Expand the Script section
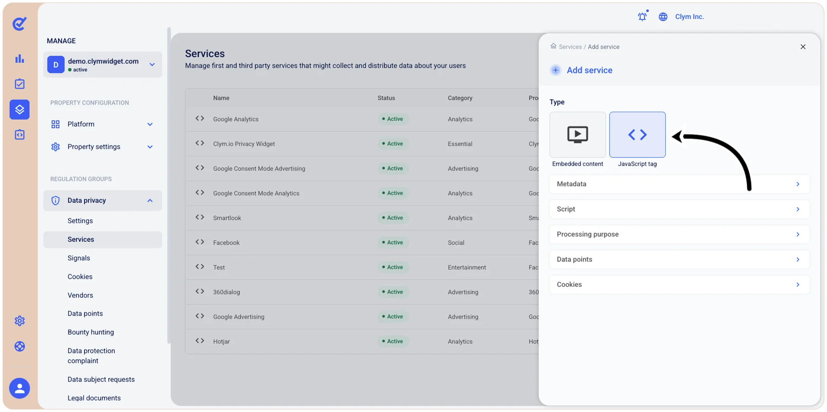827x412 pixels. [x=679, y=209]
